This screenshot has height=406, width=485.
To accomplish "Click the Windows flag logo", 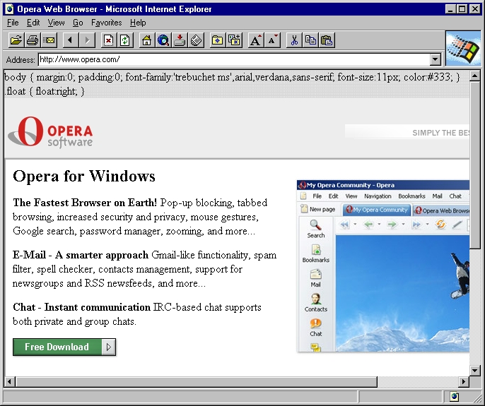I will [x=464, y=49].
